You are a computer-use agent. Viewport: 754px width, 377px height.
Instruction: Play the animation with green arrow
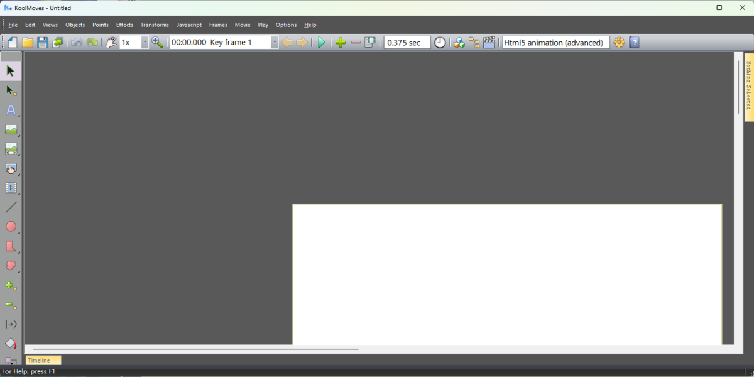[x=322, y=43]
